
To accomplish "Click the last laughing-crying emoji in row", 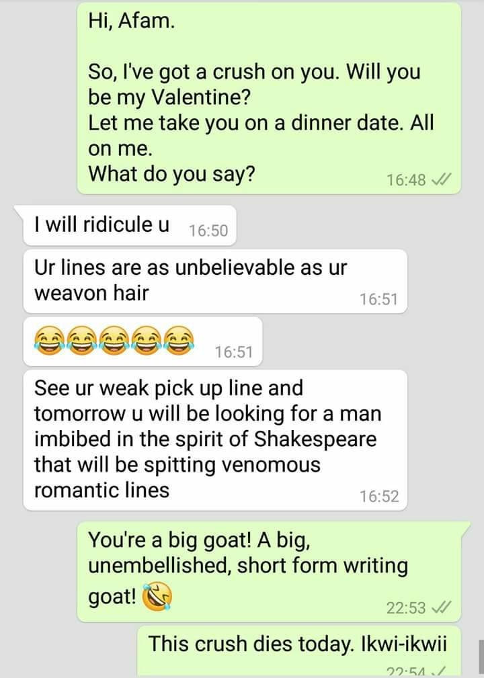I will pos(179,340).
